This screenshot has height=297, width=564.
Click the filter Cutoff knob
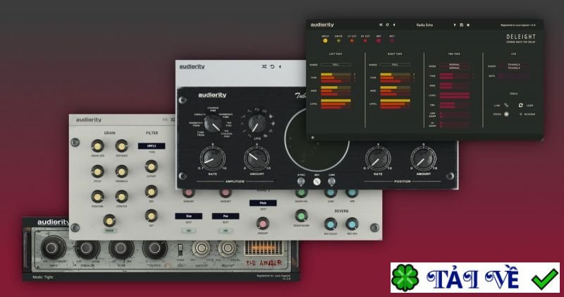tap(151, 166)
